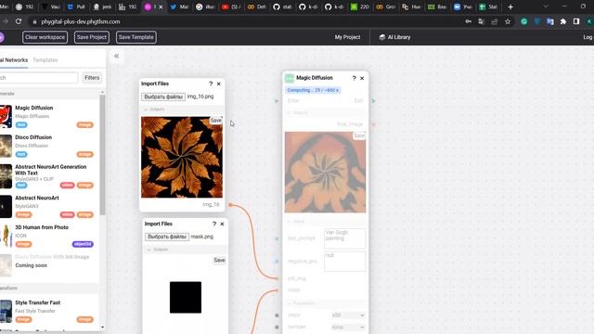Close the Magic Diffusion node
Screen dimensions: 594x334
click(362, 78)
